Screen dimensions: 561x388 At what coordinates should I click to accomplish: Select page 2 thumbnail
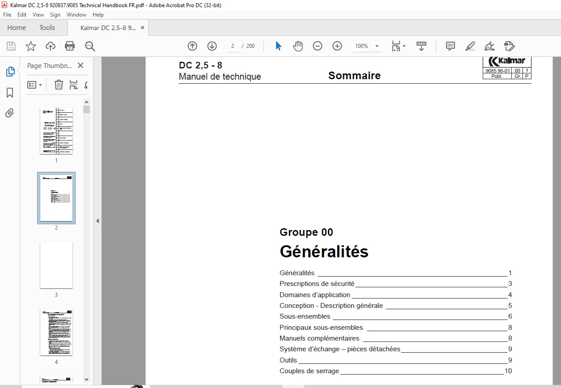coord(56,198)
